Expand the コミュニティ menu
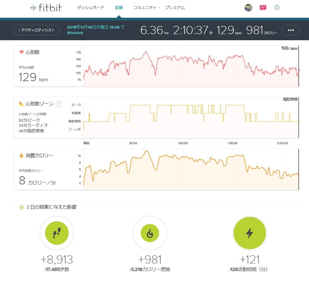The image size is (309, 284). (146, 8)
